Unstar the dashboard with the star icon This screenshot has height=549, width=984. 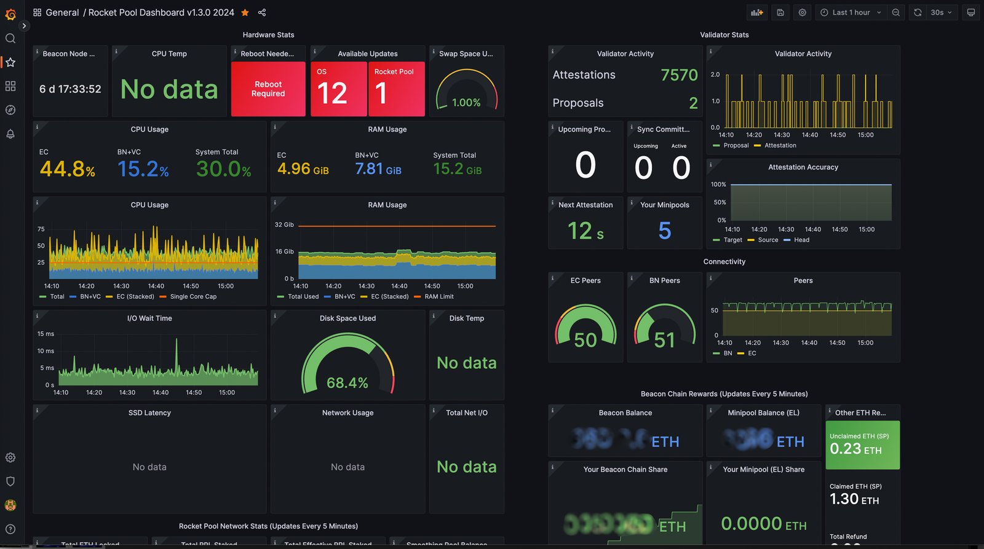(x=245, y=12)
